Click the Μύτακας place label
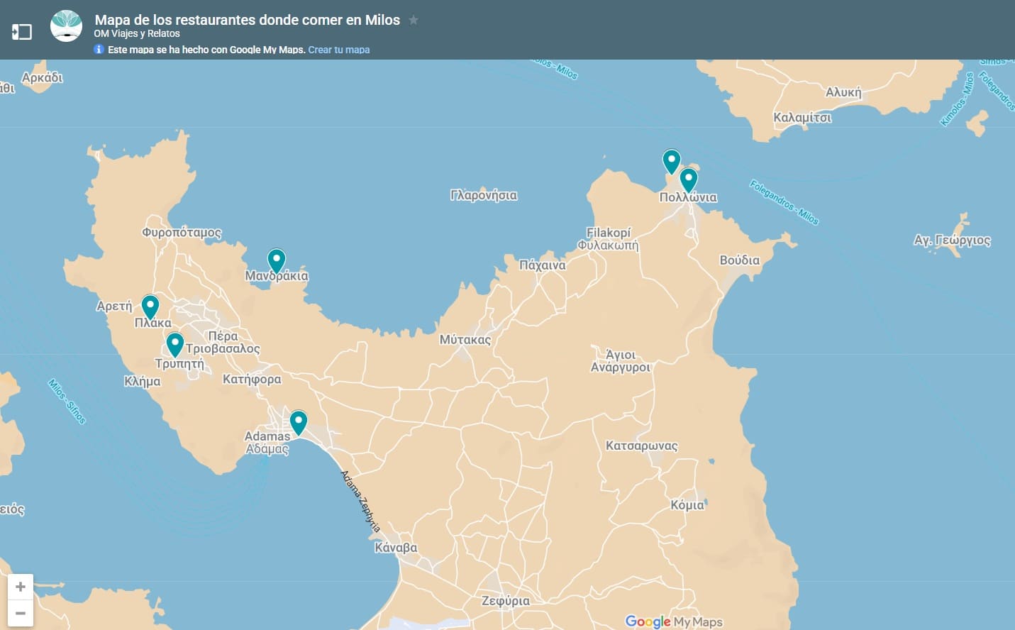 (465, 340)
